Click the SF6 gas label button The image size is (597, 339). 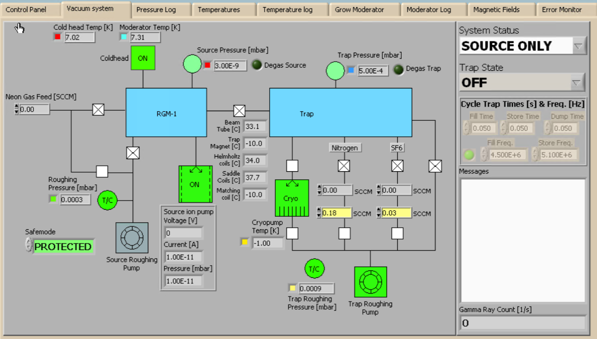pyautogui.click(x=397, y=148)
